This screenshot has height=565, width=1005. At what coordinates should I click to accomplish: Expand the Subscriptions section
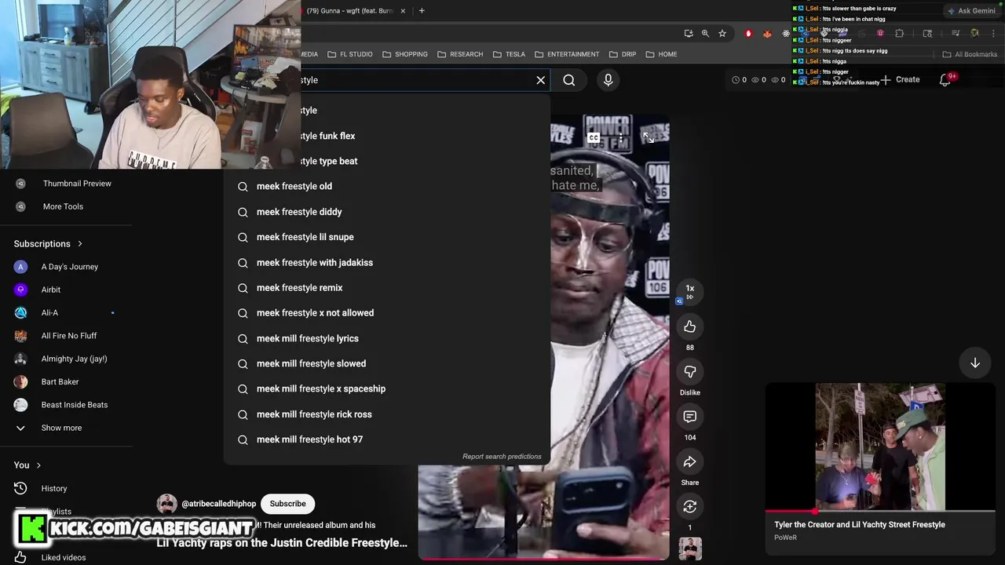click(x=48, y=243)
